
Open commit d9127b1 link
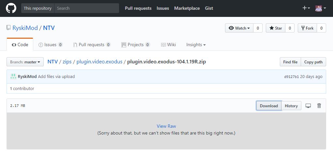point(291,77)
